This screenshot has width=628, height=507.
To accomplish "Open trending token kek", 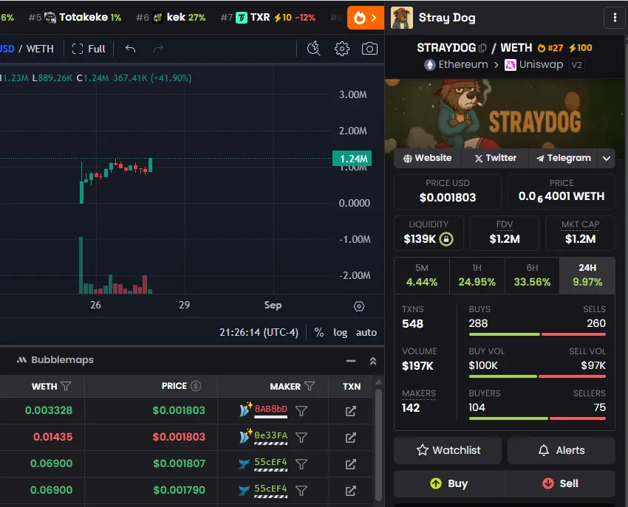I will (x=171, y=17).
